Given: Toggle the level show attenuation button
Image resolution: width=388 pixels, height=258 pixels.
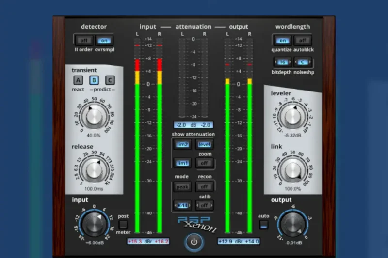Looking at the screenshot, I should 204,144.
